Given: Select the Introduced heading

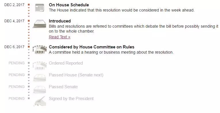Looking at the screenshot, I should pos(60,21).
